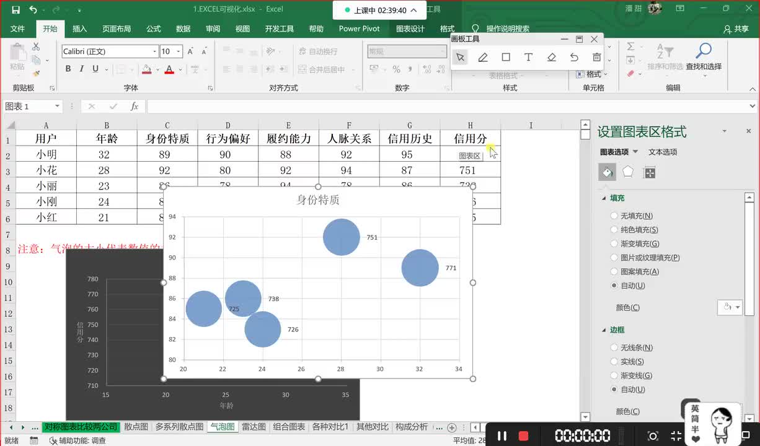Click the Fill Color bucket icon
Viewport: 760px width, 446px height.
click(146, 69)
